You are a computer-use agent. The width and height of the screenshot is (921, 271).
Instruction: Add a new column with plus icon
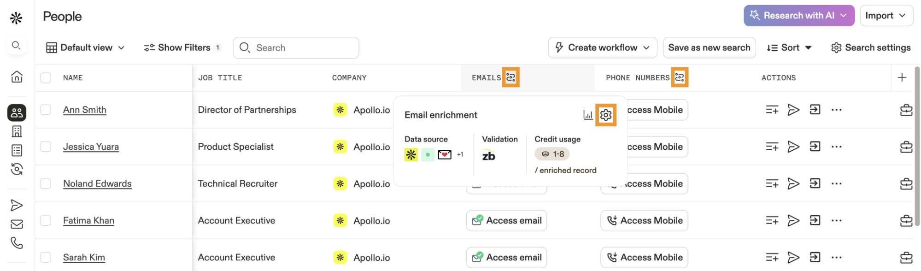click(x=902, y=77)
